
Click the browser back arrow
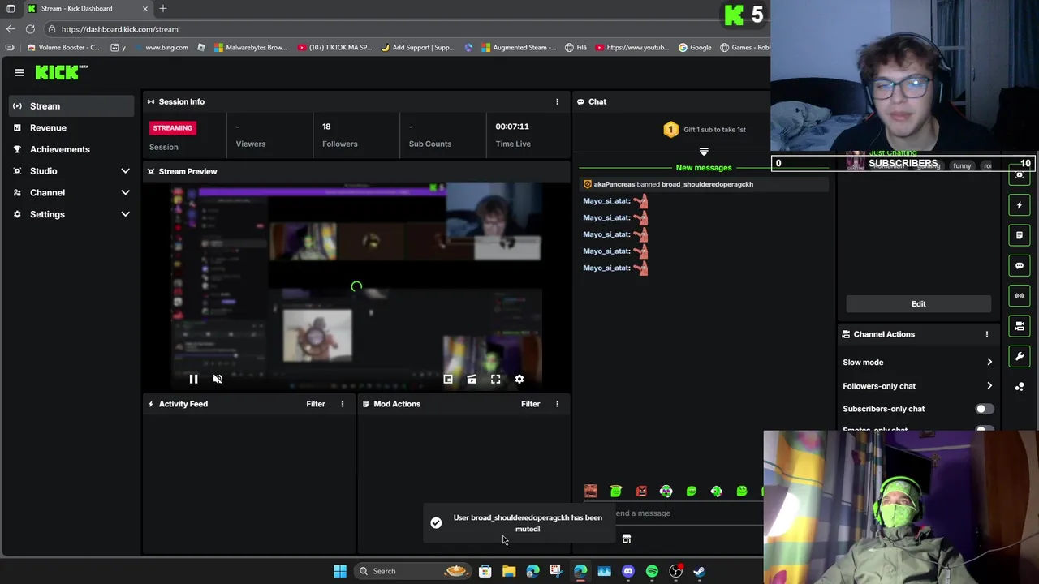tap(11, 29)
